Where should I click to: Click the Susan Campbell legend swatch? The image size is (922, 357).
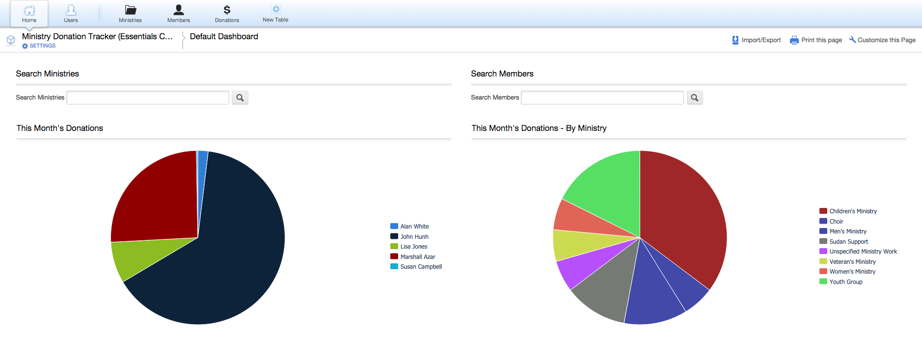394,266
